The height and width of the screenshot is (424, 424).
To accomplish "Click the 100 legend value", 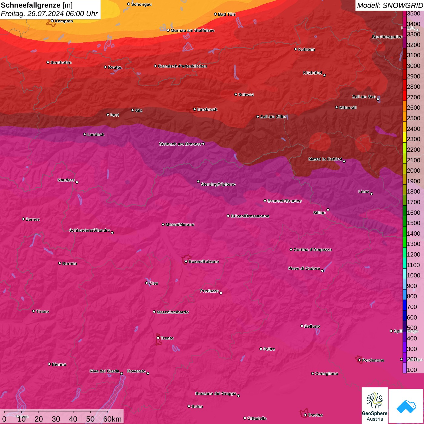I will [412, 370].
